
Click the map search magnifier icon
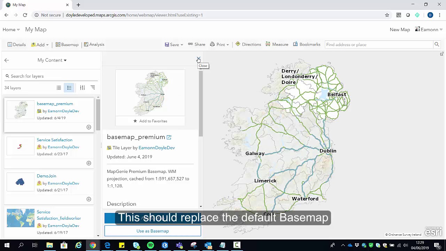437,45
